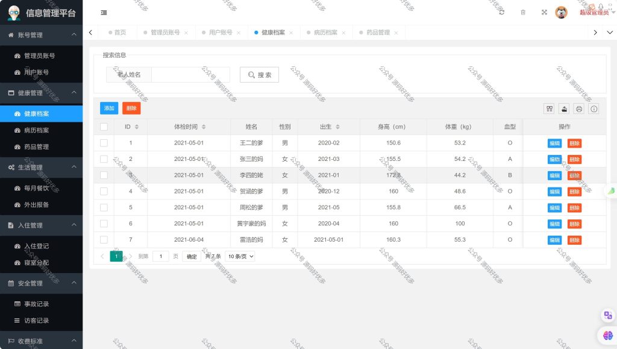Collapse the 生活管理 menu group

click(x=42, y=167)
